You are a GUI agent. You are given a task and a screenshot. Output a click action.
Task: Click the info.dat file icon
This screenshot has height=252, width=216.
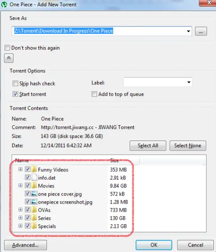click(x=34, y=177)
